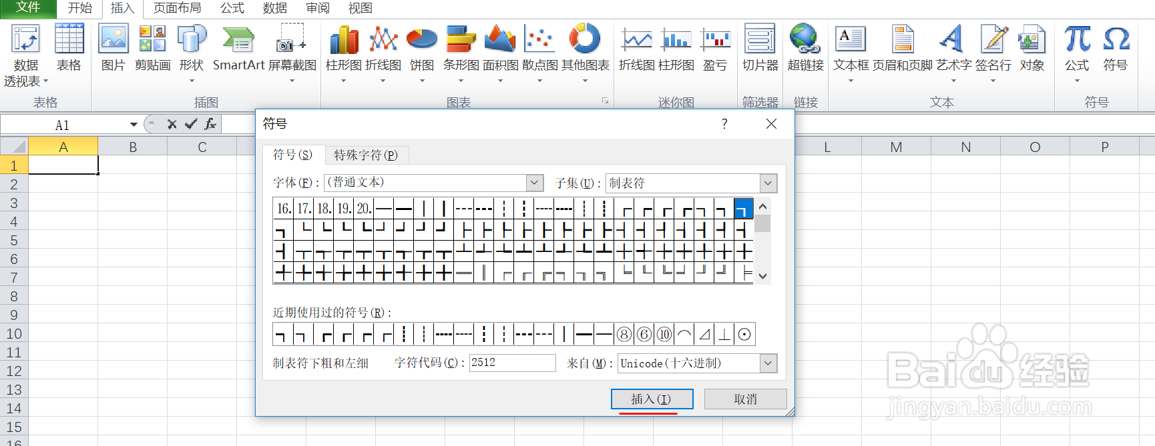The width and height of the screenshot is (1155, 446).
Task: Insert a Column sparkline (迷你图 柱形图)
Action: point(676,48)
